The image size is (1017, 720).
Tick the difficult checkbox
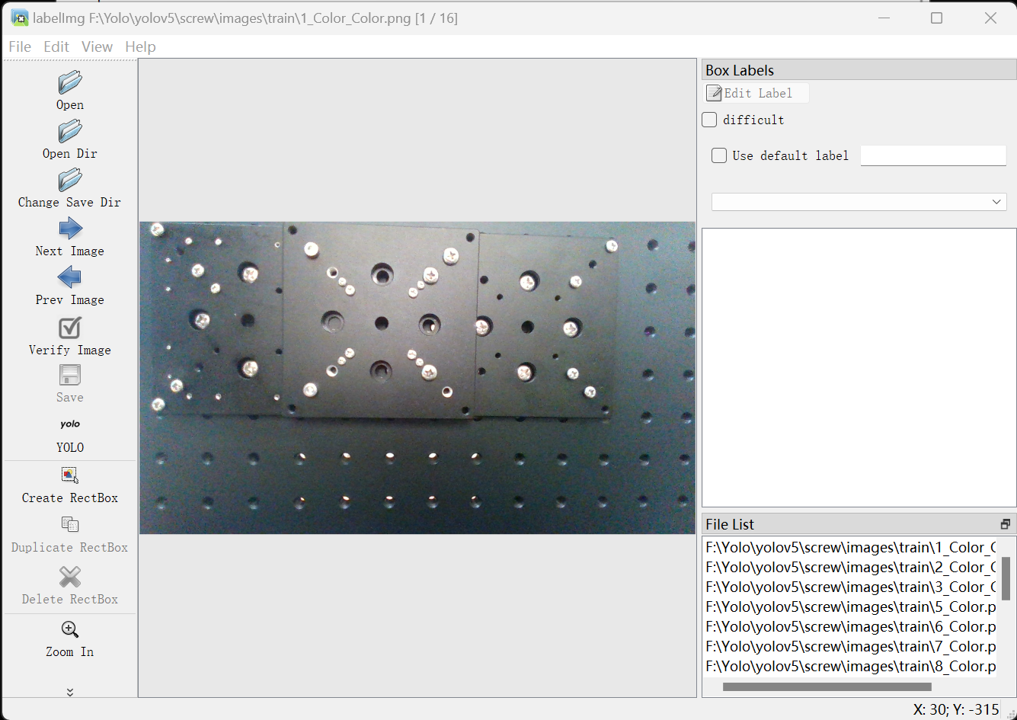click(709, 120)
